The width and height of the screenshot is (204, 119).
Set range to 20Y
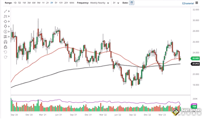click(x=66, y=3)
